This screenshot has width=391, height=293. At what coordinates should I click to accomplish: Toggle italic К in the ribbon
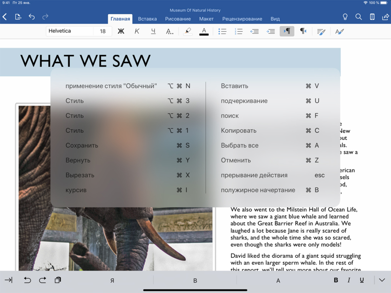click(137, 31)
